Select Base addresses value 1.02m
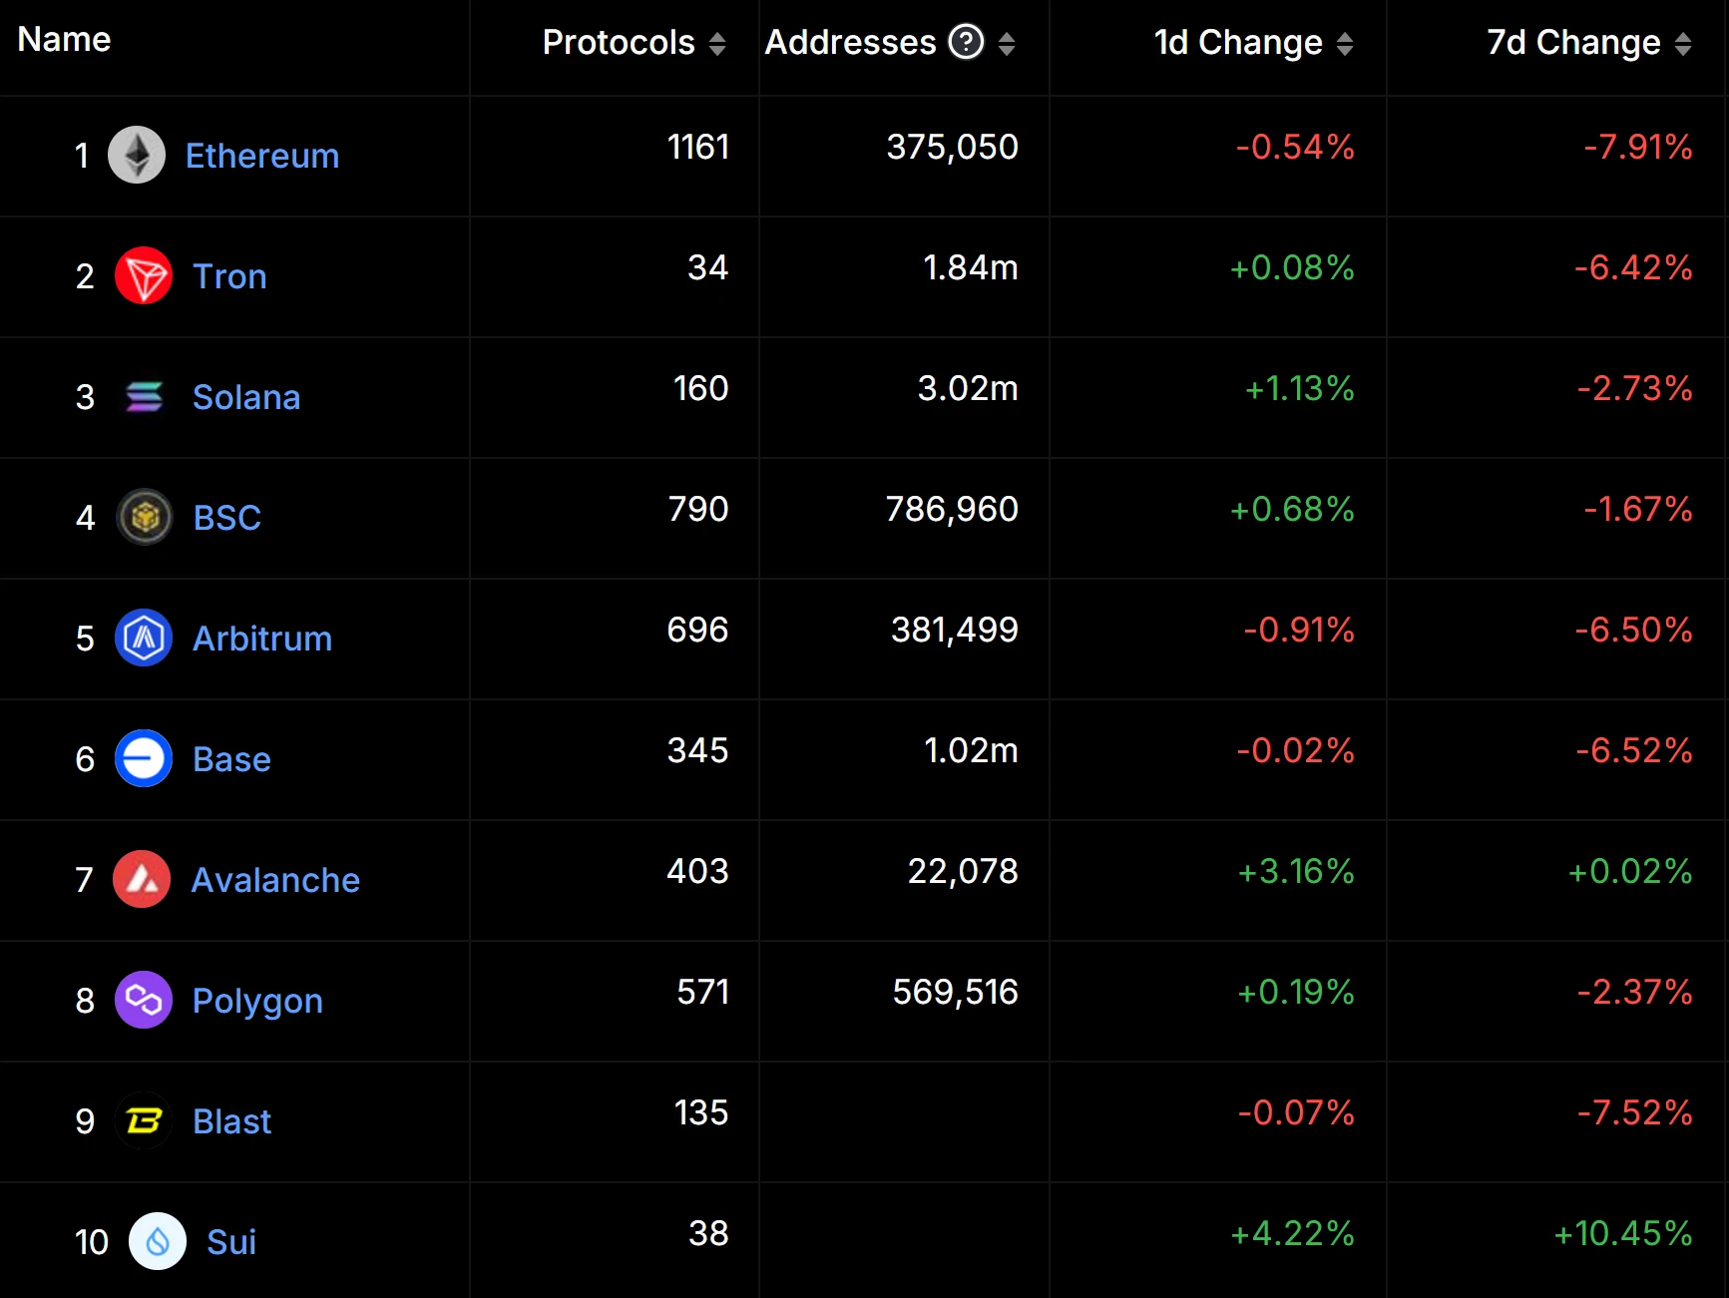The image size is (1729, 1298). pos(971,750)
